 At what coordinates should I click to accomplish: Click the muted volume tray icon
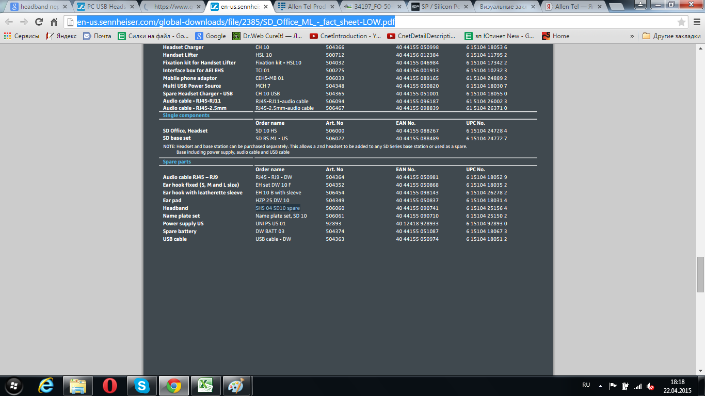pos(650,386)
